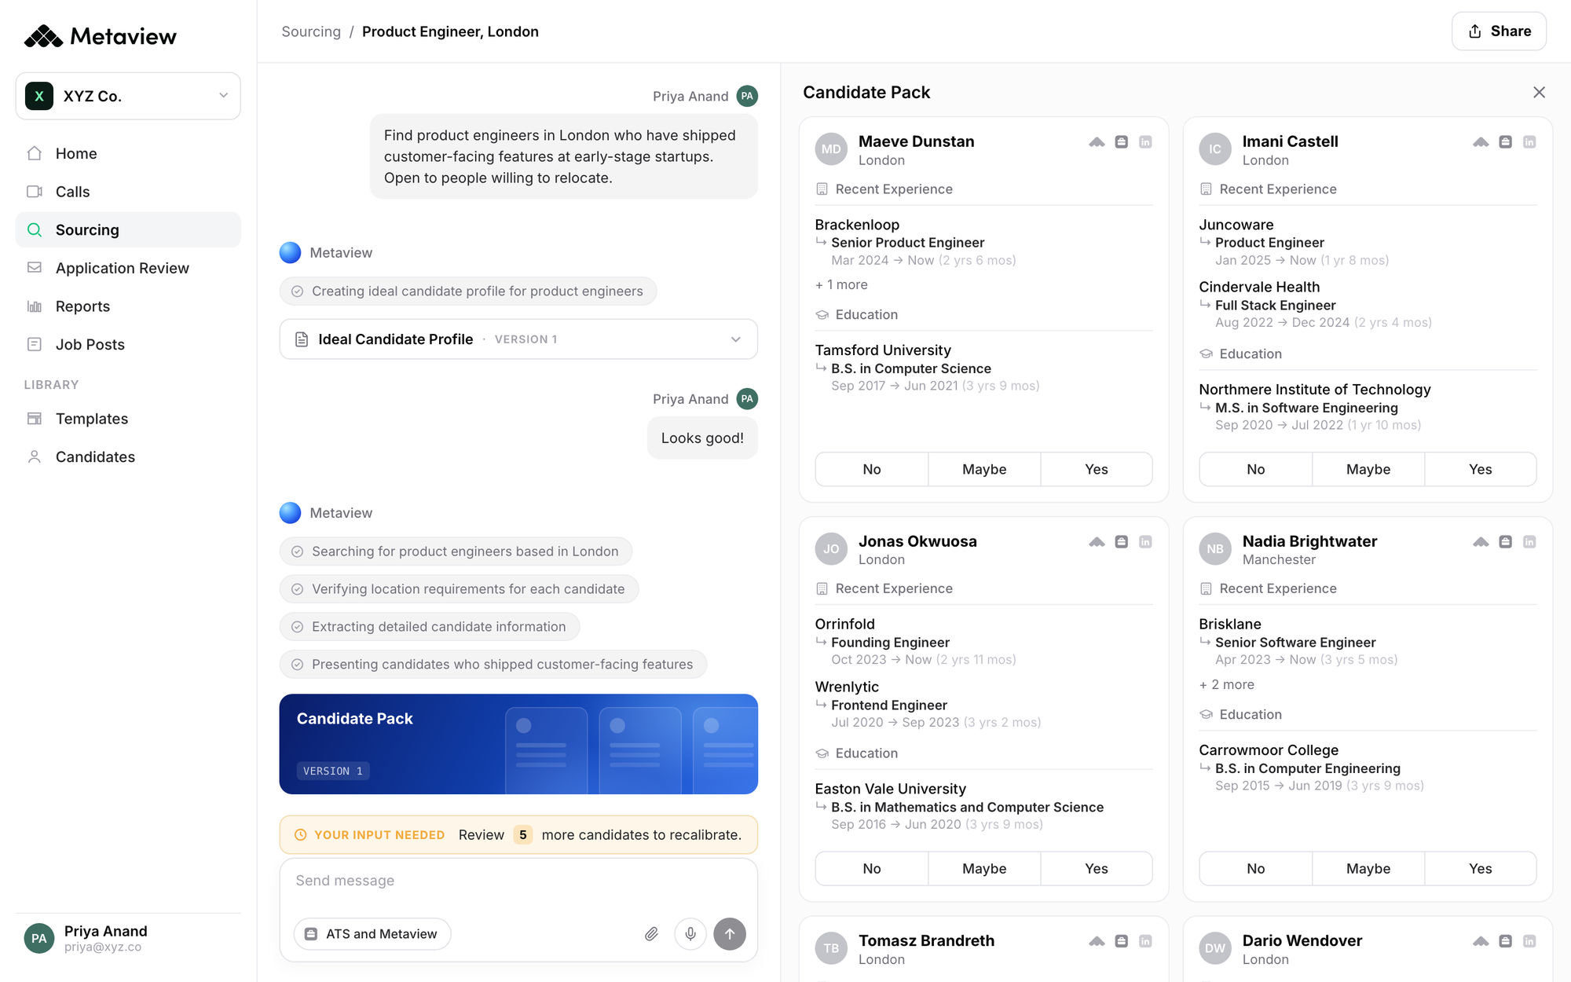Screen dimensions: 1571x982
Task: Open Tomasz Brandreth's ATS briefcase icon
Action: tap(1122, 941)
